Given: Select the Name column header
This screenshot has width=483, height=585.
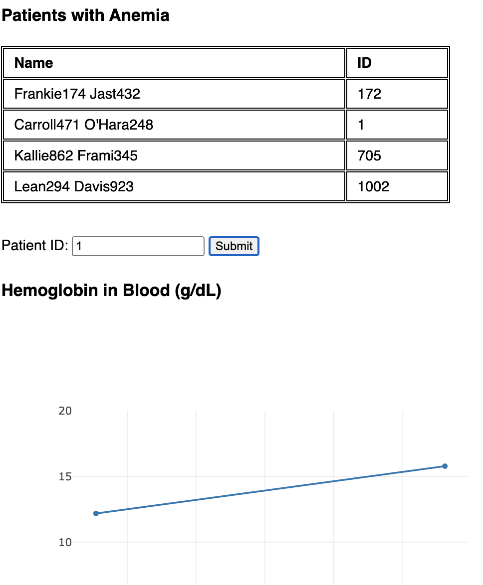Looking at the screenshot, I should point(34,63).
